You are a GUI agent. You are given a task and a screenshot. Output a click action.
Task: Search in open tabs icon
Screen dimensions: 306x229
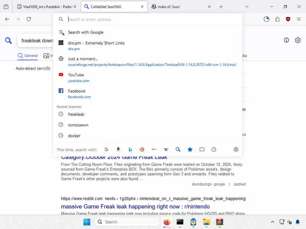[202, 150]
